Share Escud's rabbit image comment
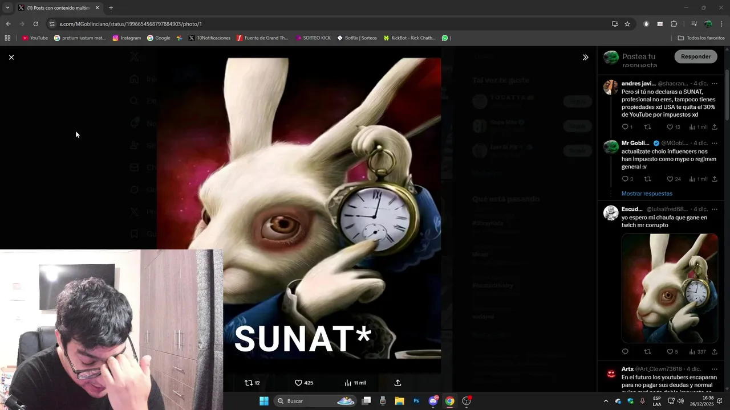This screenshot has height=410, width=730. [714, 351]
